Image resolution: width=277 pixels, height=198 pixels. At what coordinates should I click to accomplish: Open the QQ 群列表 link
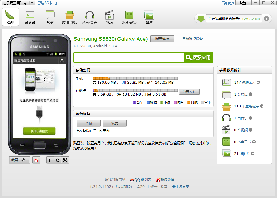coord(143,180)
